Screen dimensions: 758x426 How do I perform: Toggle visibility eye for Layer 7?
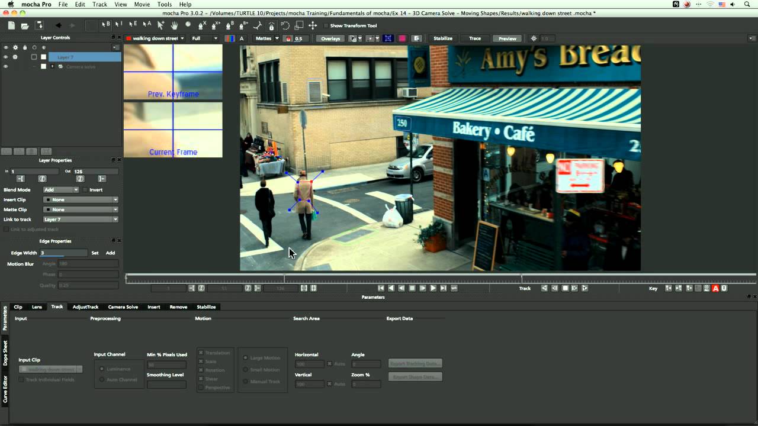click(x=5, y=57)
